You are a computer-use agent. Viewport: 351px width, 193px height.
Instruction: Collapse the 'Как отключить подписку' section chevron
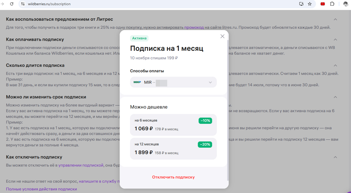(x=335, y=157)
